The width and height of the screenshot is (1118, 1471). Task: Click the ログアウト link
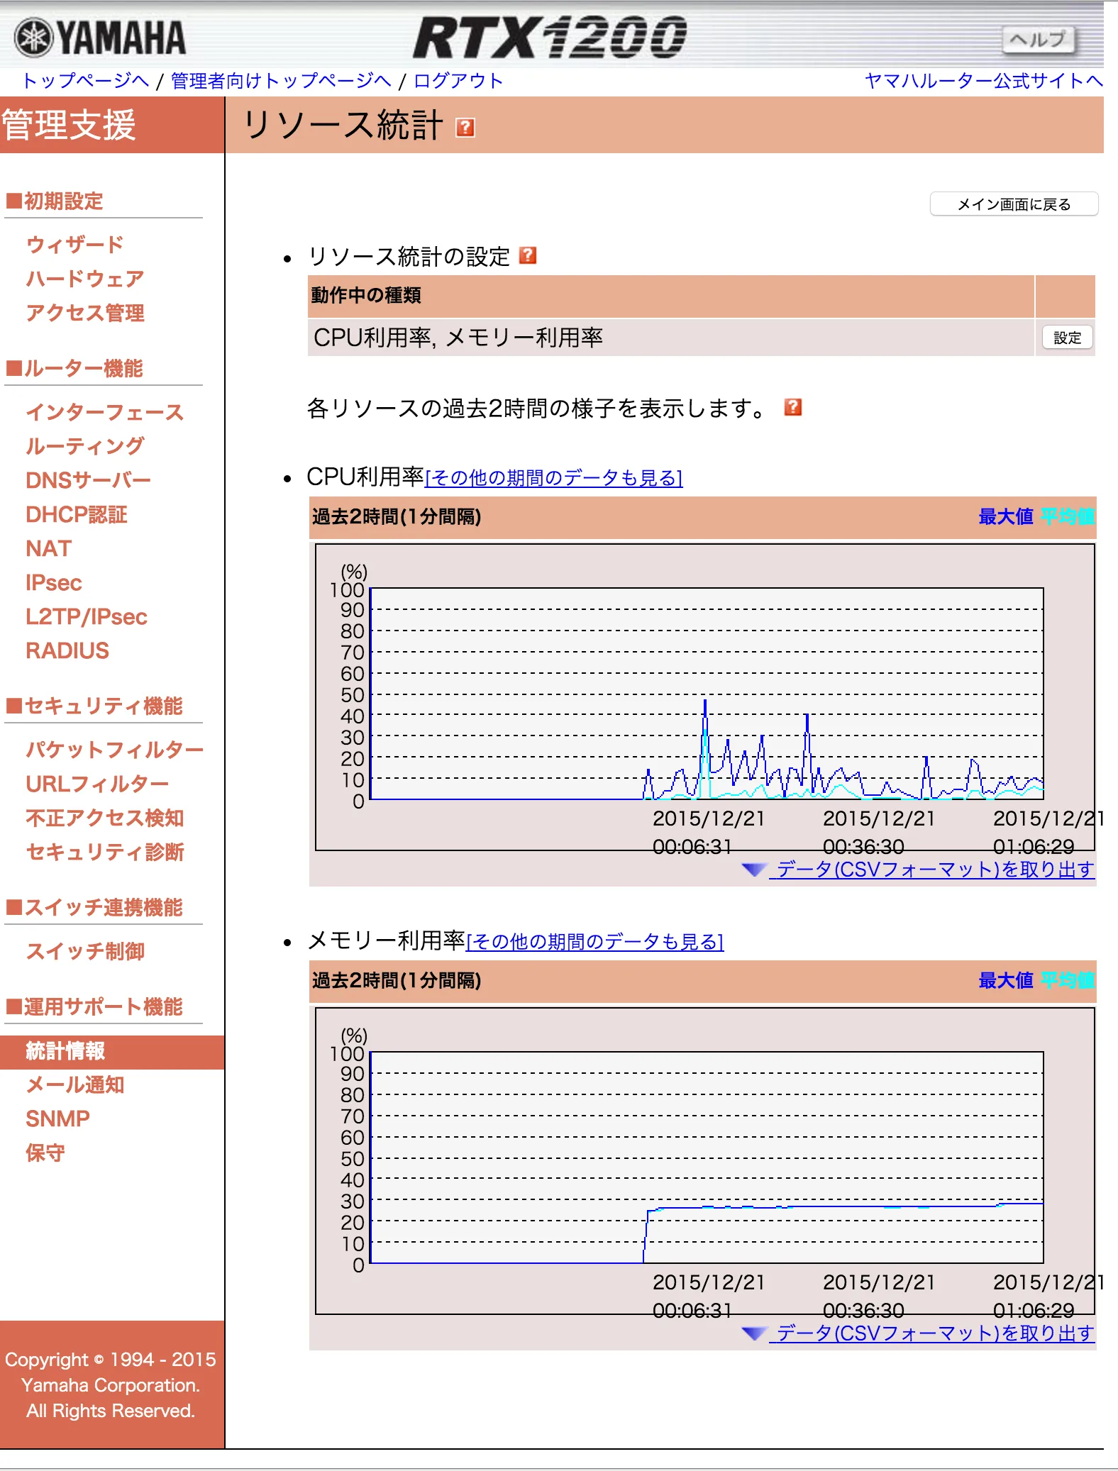click(x=458, y=81)
